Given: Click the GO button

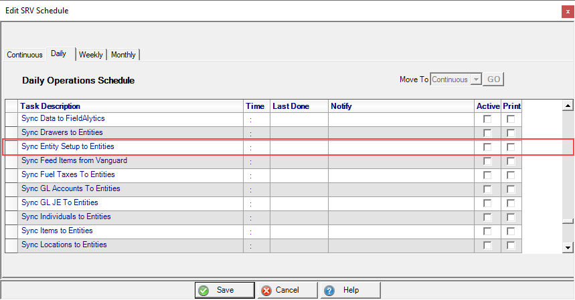Looking at the screenshot, I should 493,80.
